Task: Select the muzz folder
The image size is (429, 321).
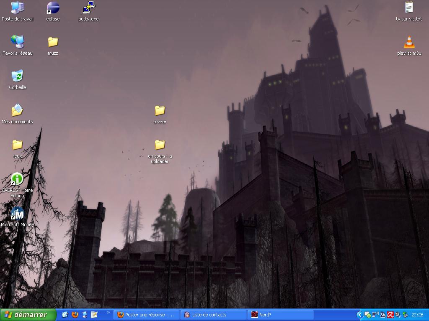Action: point(53,46)
